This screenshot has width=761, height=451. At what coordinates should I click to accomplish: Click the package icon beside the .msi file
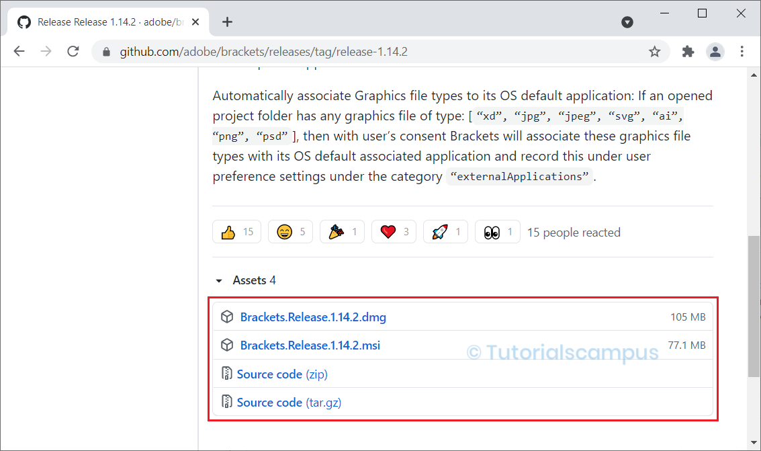pyautogui.click(x=227, y=345)
